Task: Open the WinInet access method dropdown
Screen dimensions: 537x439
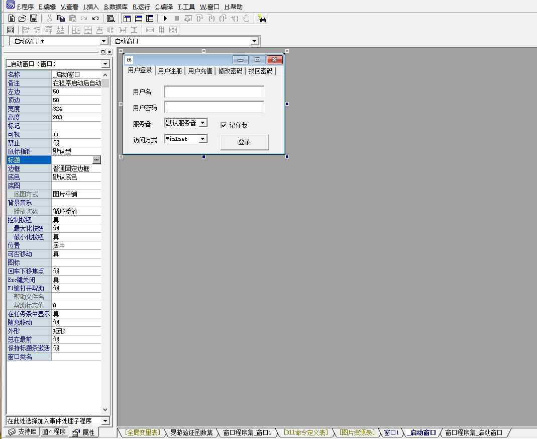Action: 203,139
